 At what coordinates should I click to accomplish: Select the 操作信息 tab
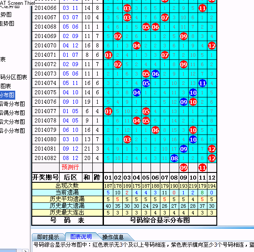113,237
